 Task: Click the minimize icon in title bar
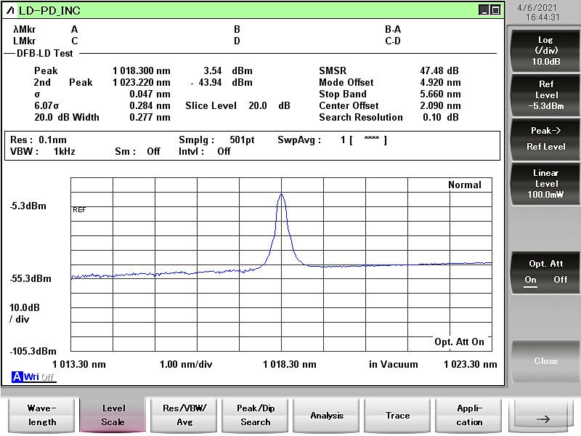tap(484, 10)
